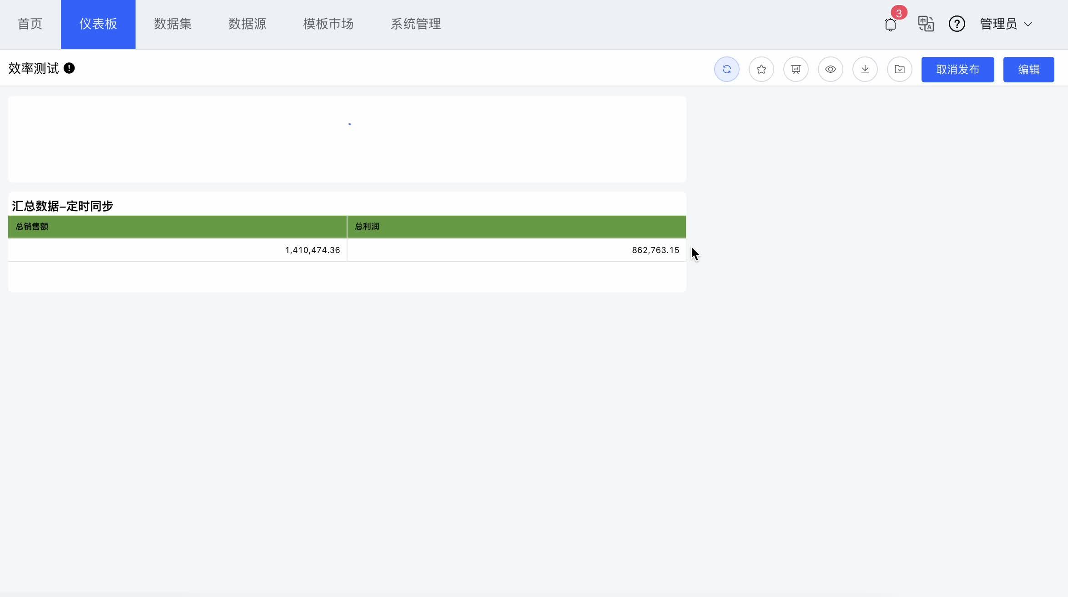Start presentation mode for the dashboard
The width and height of the screenshot is (1068, 597).
796,69
